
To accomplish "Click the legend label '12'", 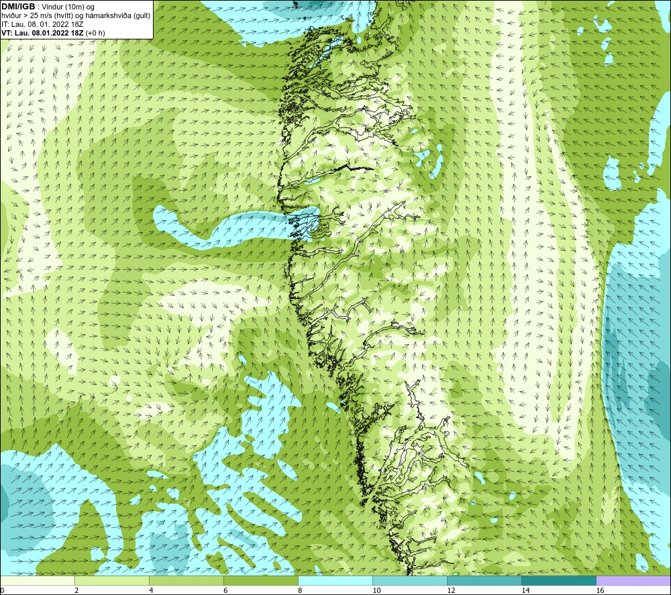I will (451, 591).
